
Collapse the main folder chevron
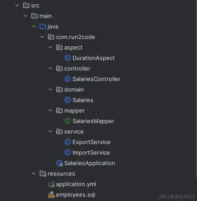25,16
